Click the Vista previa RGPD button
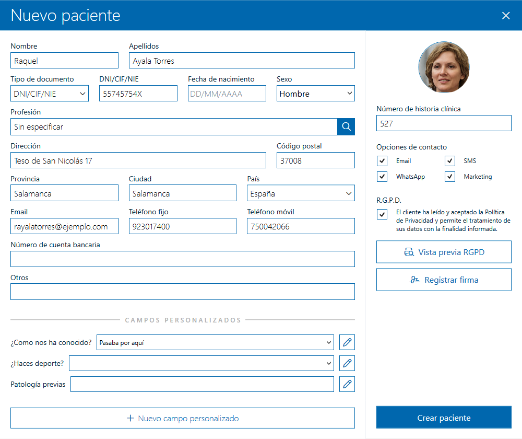This screenshot has width=522, height=439. 444,251
